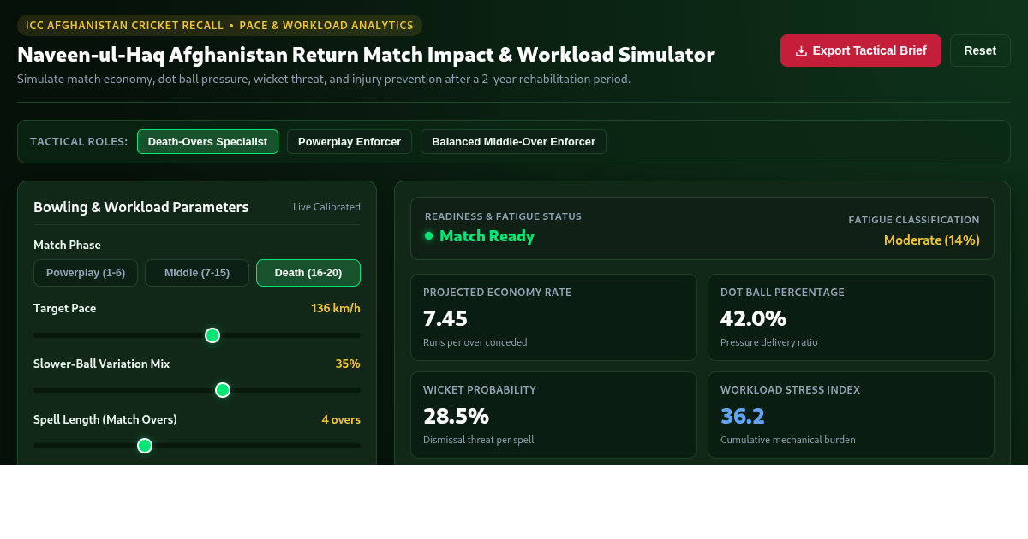Viewport: 1028px width, 539px height.
Task: Click the green Match Ready status dot
Action: [x=428, y=235]
